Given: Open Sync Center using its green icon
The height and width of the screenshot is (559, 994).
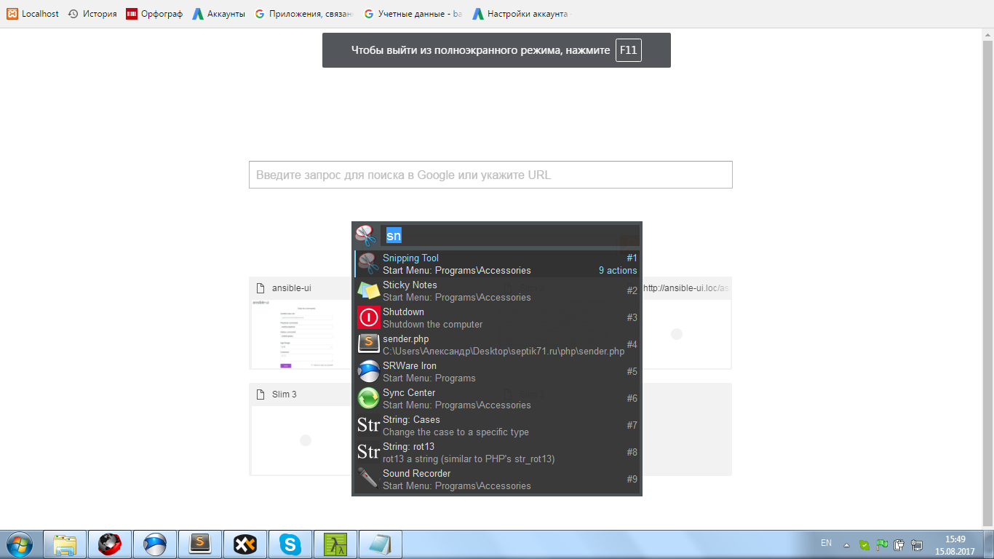Looking at the screenshot, I should 369,398.
